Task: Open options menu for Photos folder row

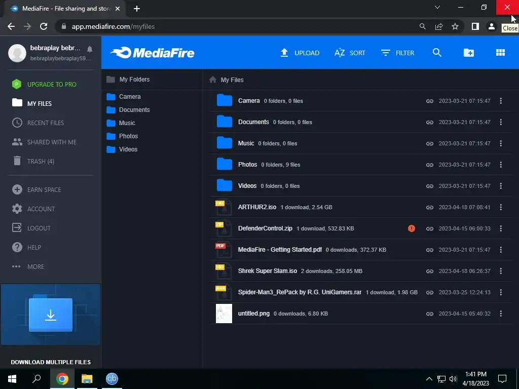Action: [x=500, y=165]
